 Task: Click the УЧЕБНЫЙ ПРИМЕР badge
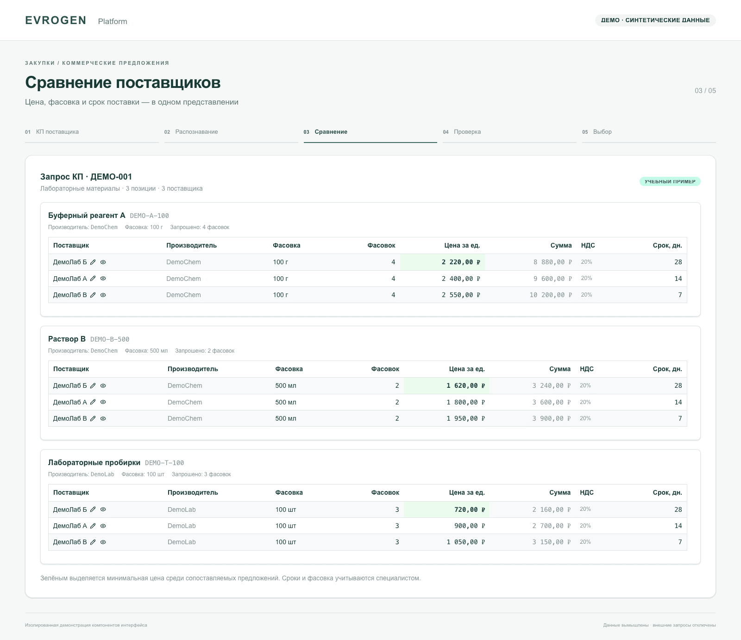tap(670, 181)
